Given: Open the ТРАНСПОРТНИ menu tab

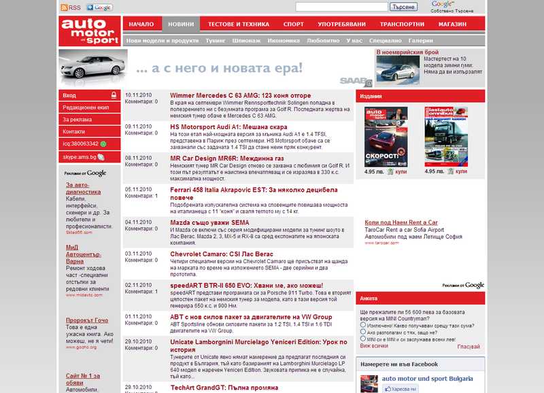Looking at the screenshot, I should tap(402, 24).
